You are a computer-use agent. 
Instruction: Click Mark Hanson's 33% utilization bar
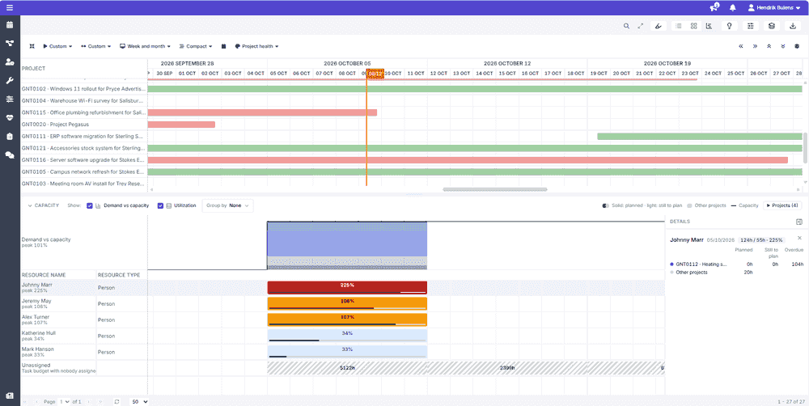(x=347, y=352)
